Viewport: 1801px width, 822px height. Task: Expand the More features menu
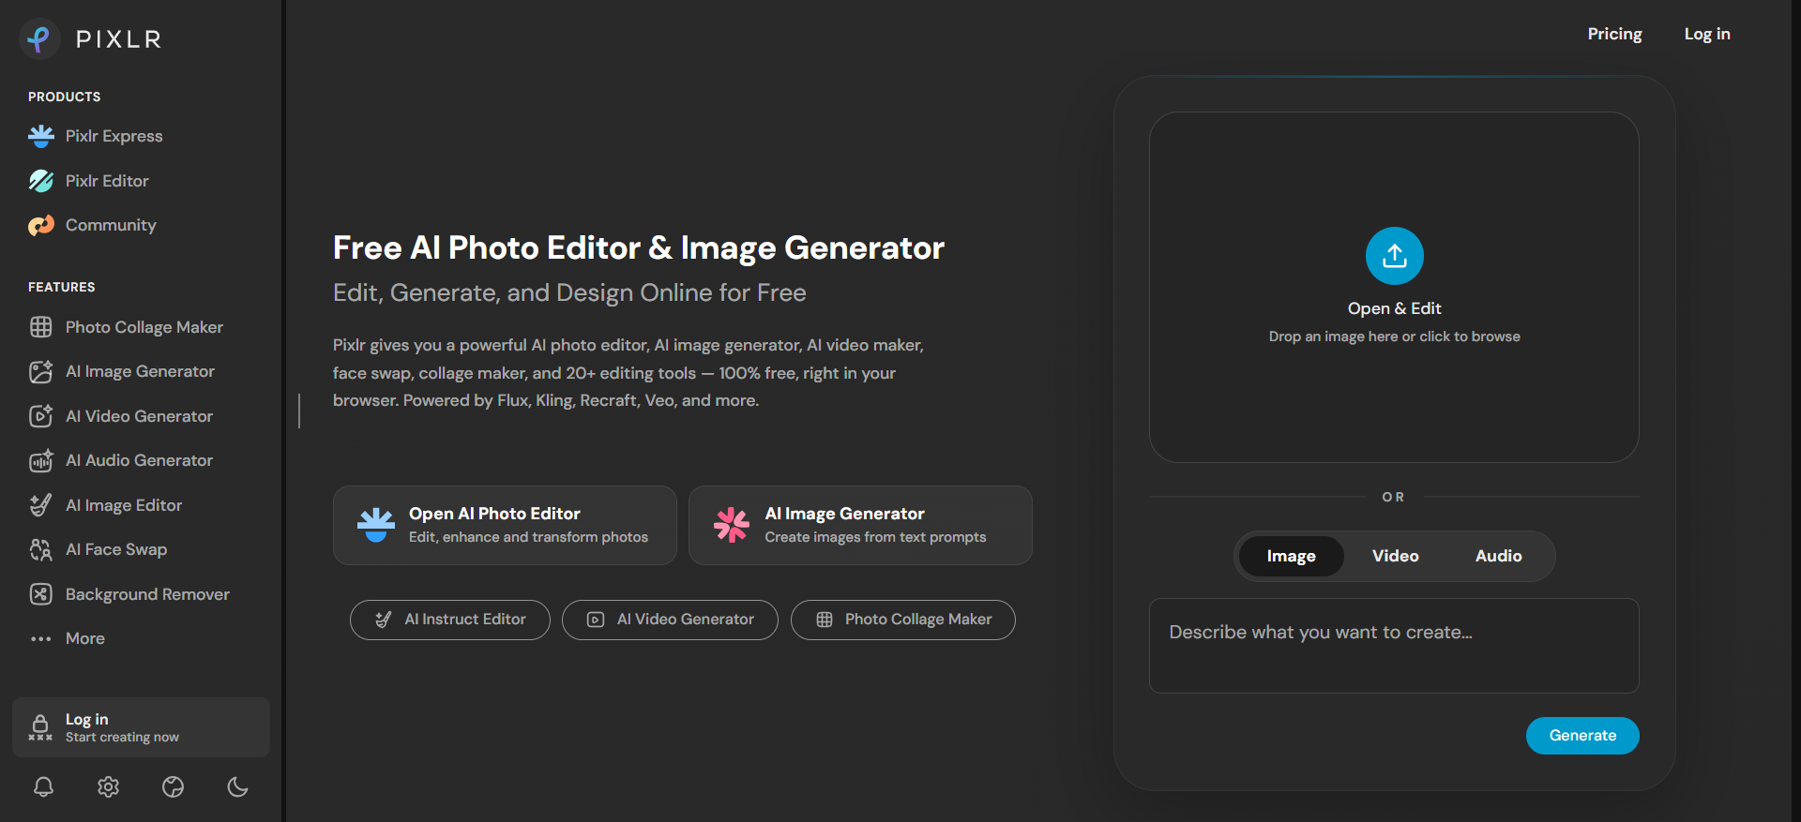point(67,638)
